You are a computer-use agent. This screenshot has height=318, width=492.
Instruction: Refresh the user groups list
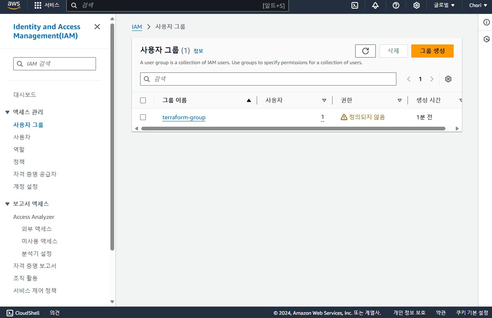(x=365, y=51)
